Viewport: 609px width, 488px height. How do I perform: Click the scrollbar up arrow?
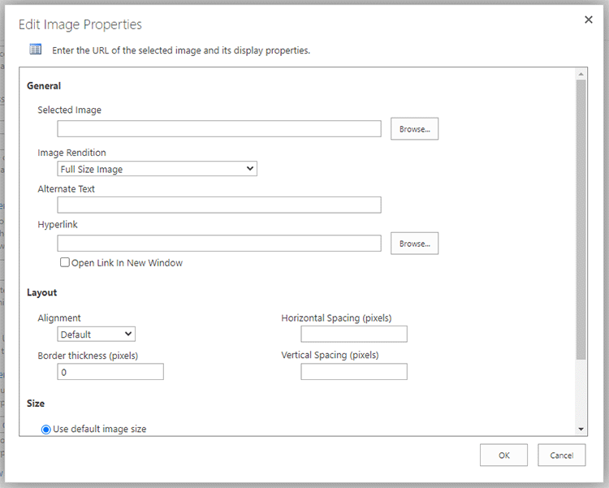click(x=581, y=74)
